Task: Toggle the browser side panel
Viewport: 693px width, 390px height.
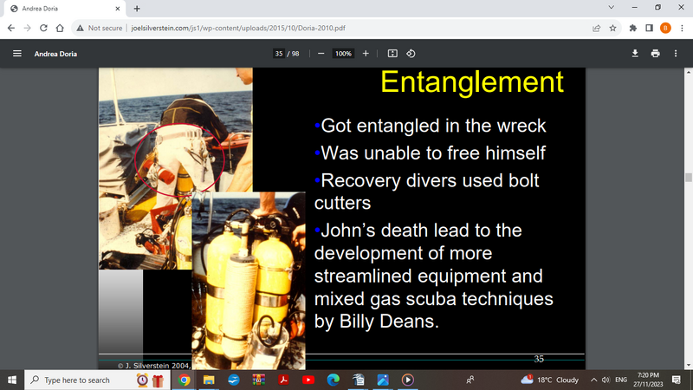Action: (649, 28)
